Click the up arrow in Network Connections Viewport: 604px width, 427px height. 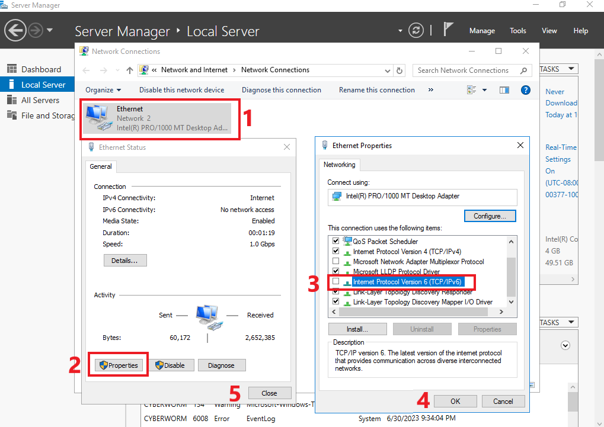coord(130,70)
